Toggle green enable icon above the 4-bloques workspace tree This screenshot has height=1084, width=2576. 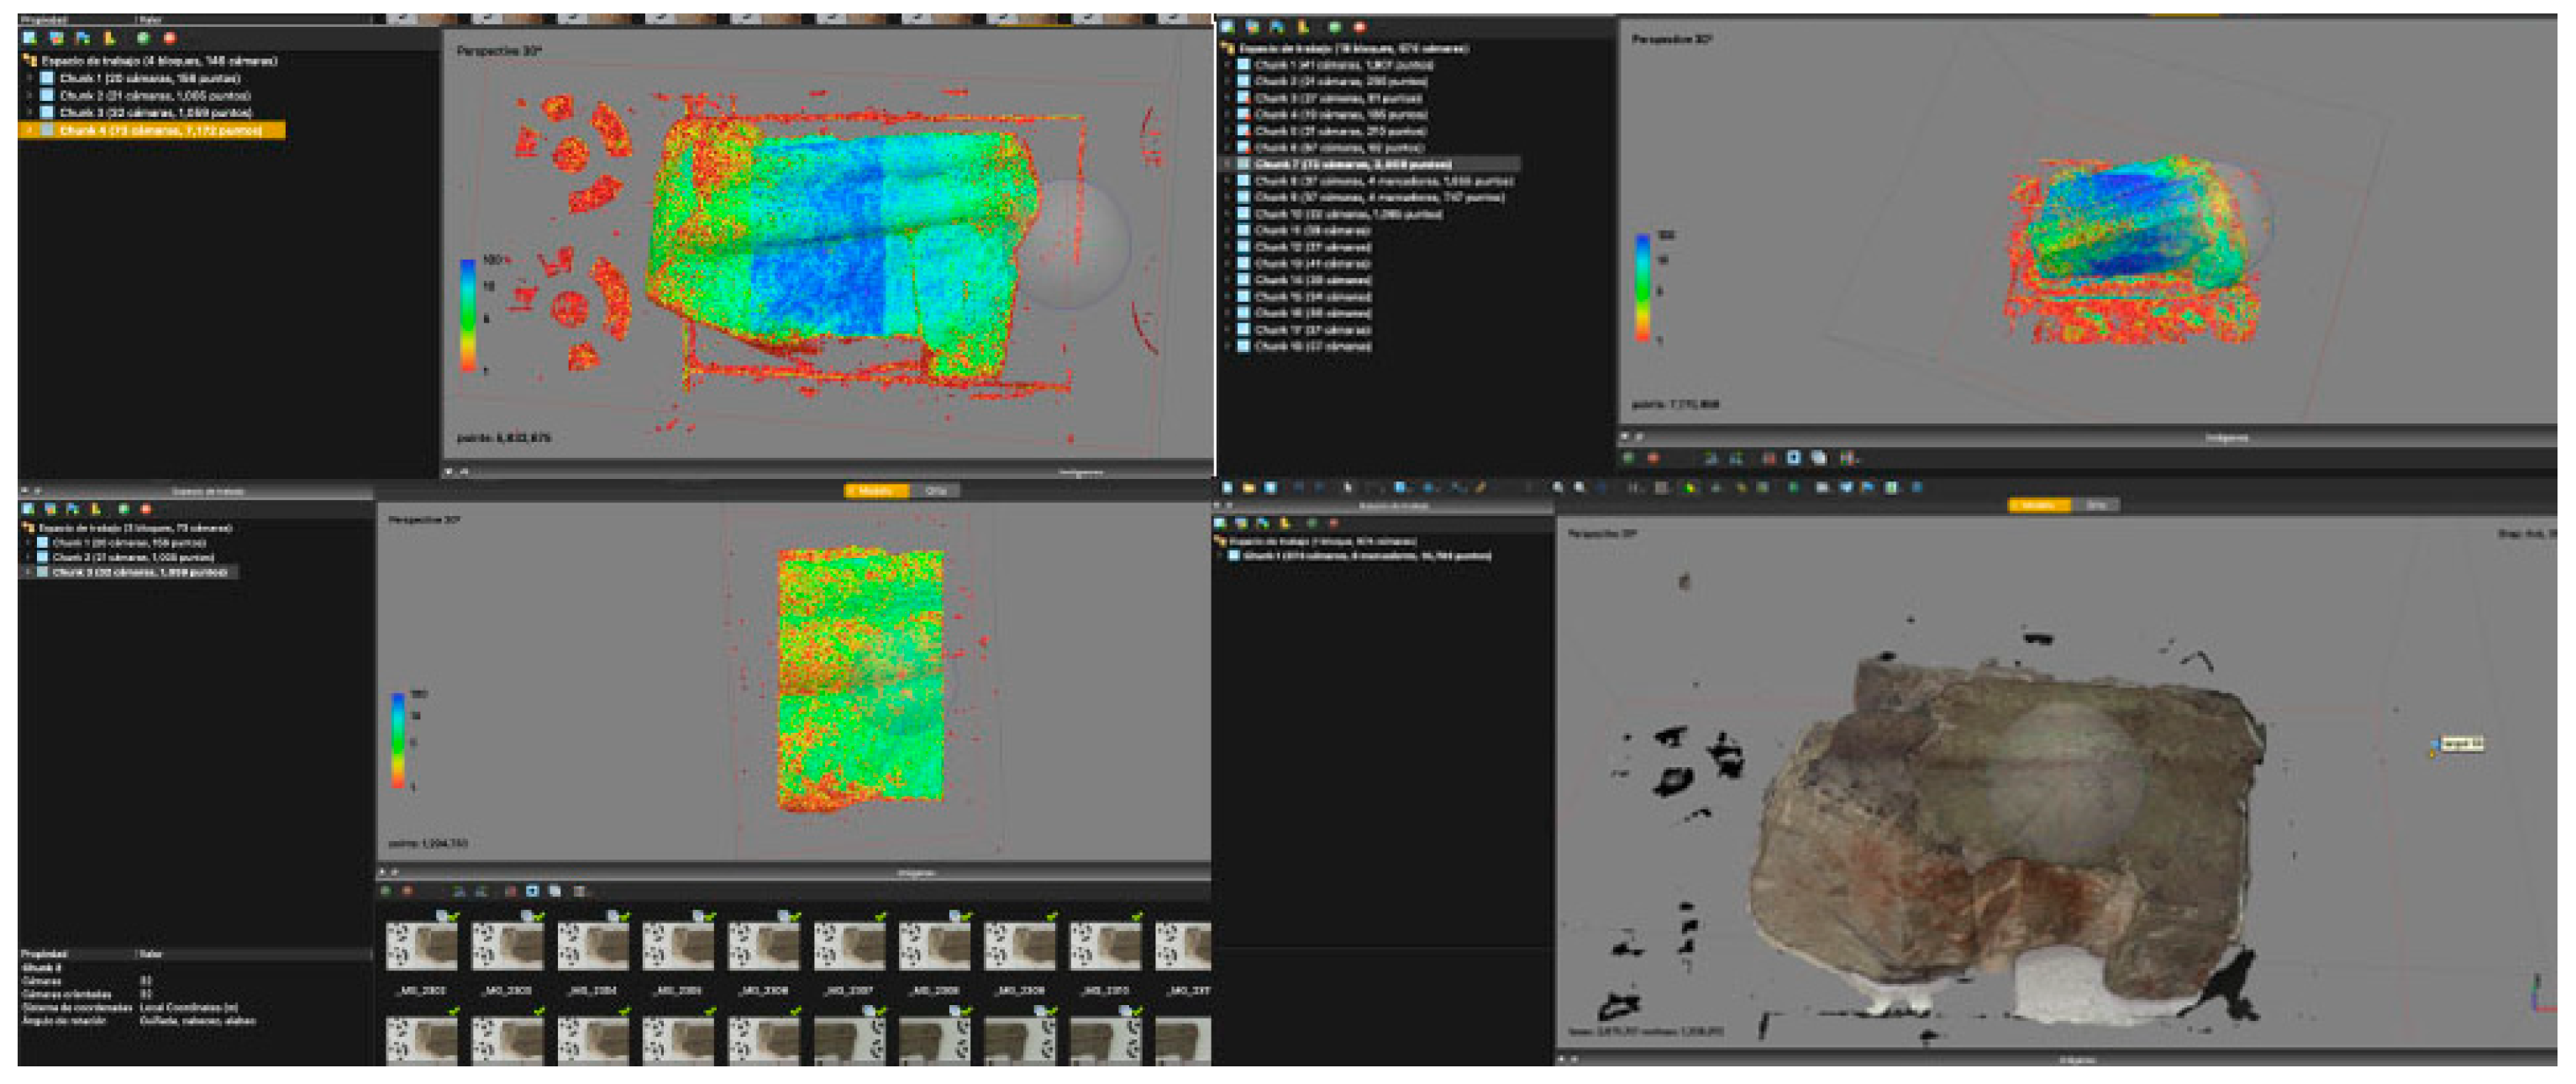pos(143,38)
